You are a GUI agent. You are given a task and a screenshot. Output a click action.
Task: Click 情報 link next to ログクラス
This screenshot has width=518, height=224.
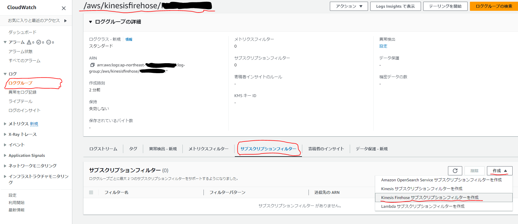[x=129, y=39]
